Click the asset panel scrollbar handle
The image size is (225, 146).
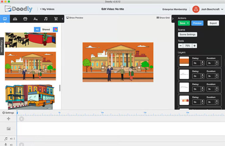click(60, 88)
